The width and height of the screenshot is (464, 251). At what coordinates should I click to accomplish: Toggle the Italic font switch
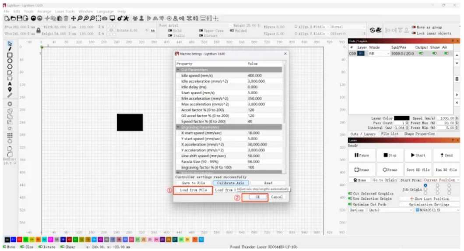pyautogui.click(x=170, y=35)
